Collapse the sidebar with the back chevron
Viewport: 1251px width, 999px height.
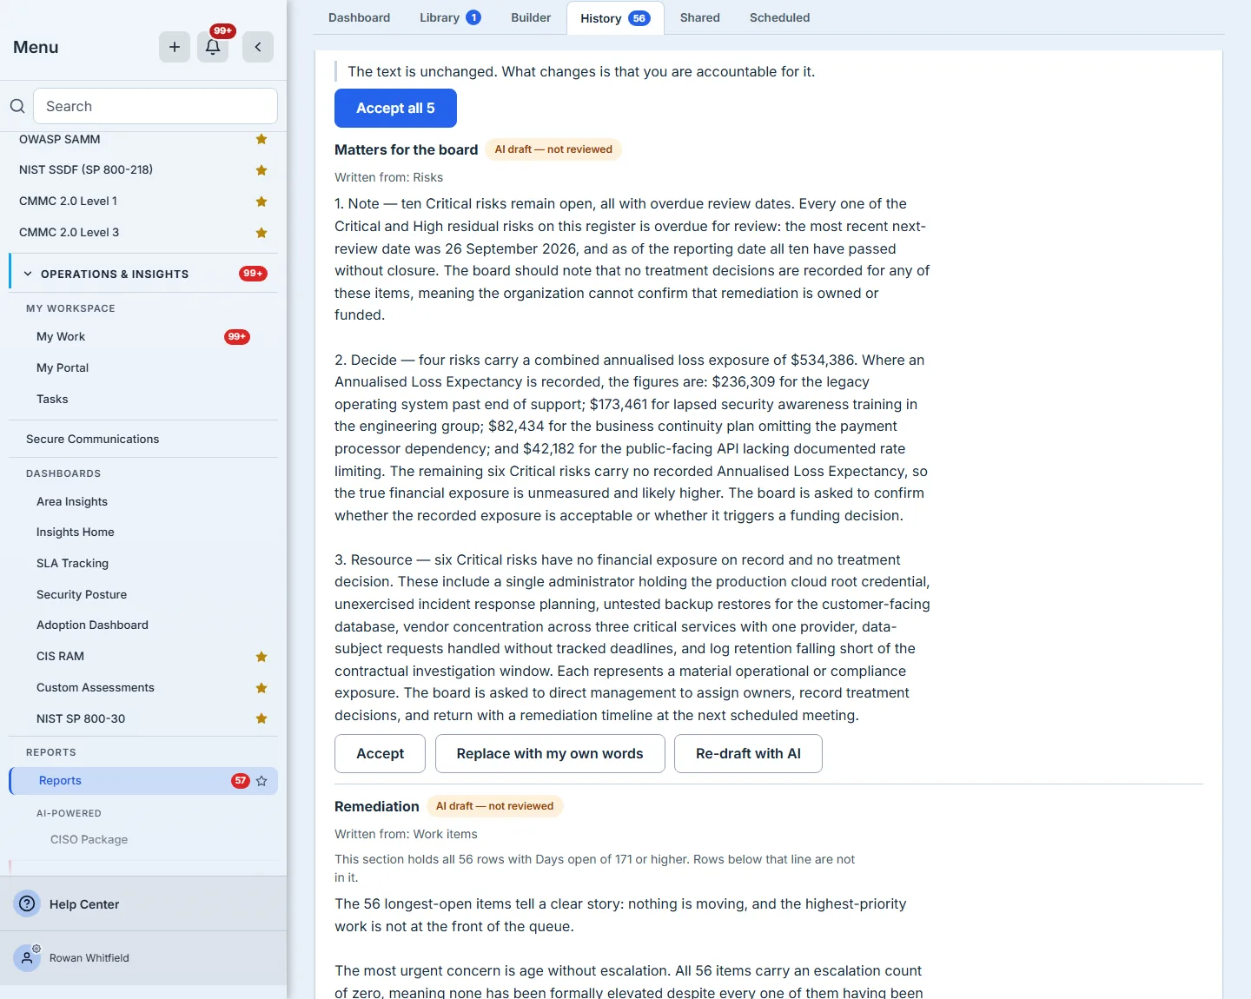click(x=258, y=47)
